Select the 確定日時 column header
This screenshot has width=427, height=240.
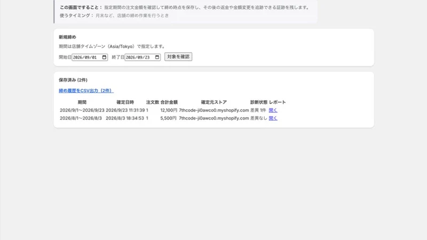pyautogui.click(x=125, y=102)
